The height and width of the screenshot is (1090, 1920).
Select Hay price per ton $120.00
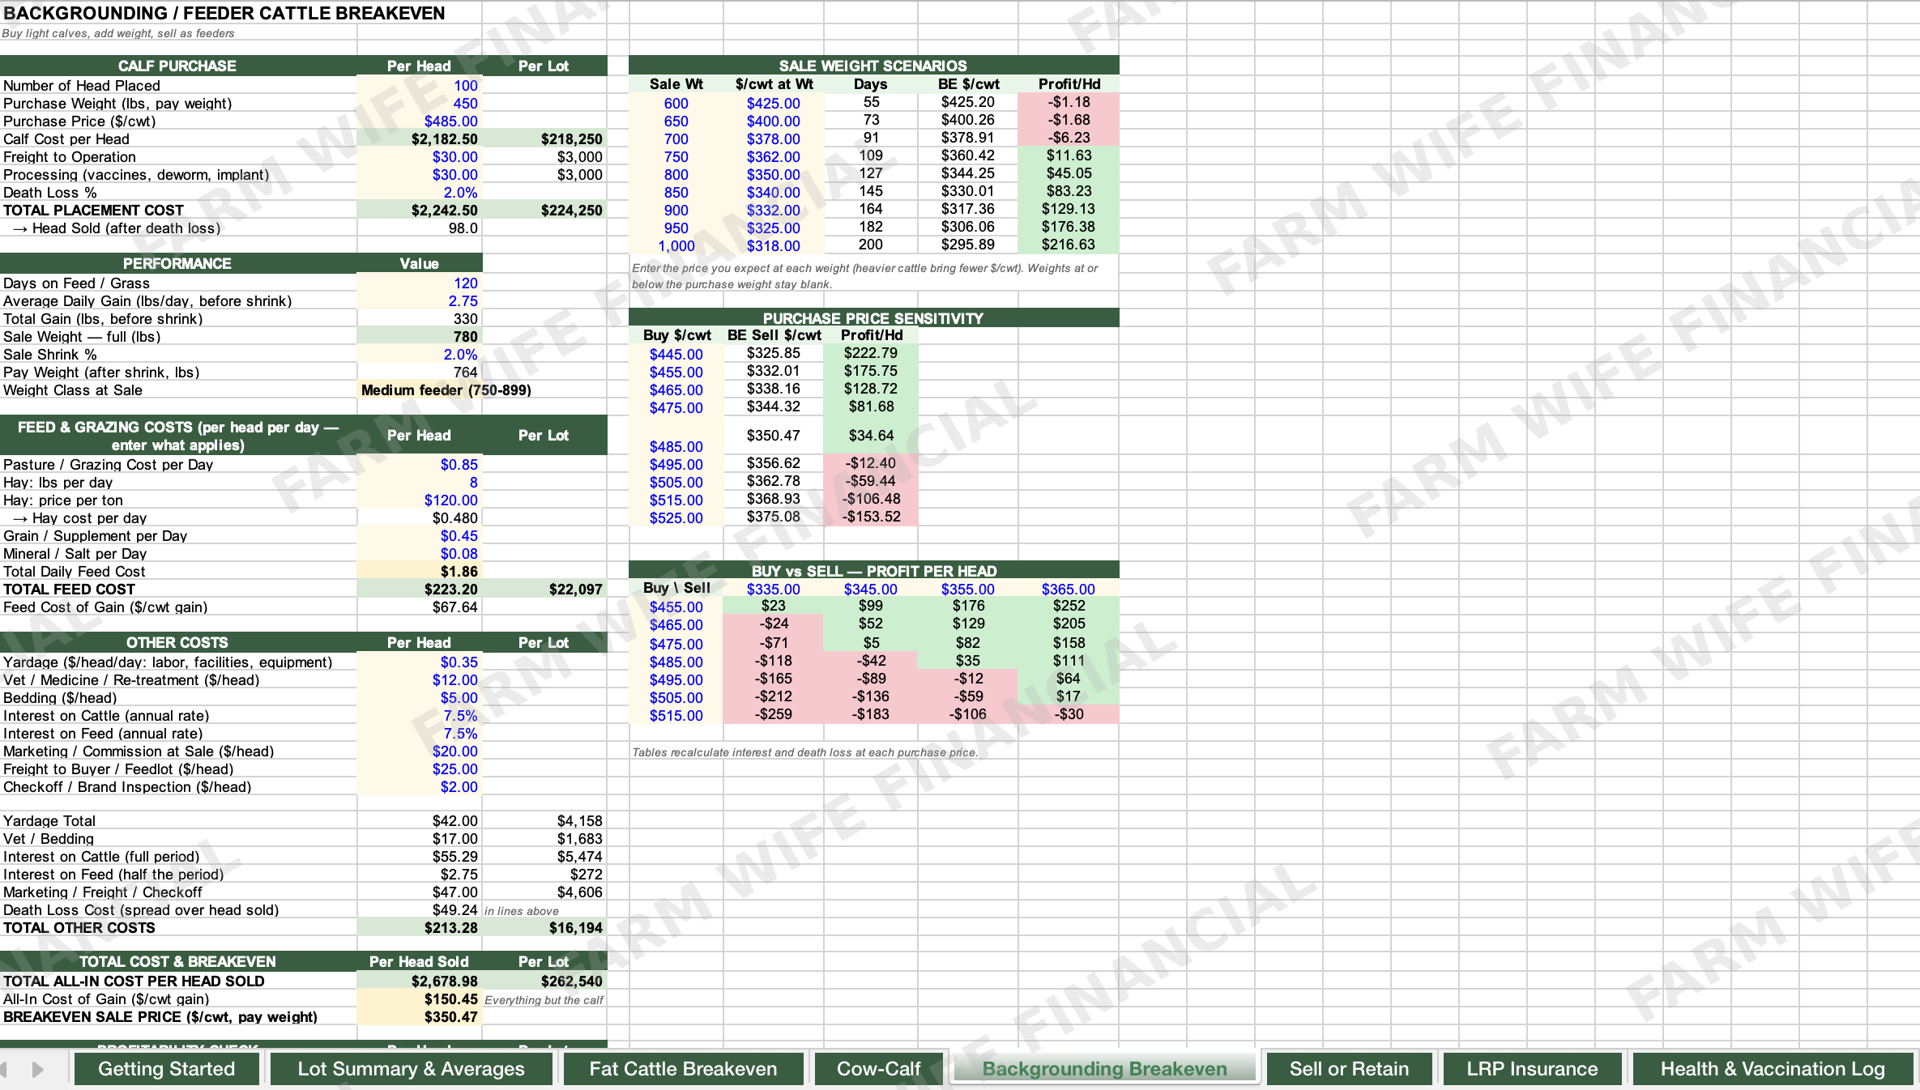click(420, 500)
